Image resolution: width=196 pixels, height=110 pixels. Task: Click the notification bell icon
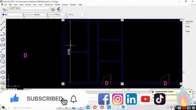73,99
